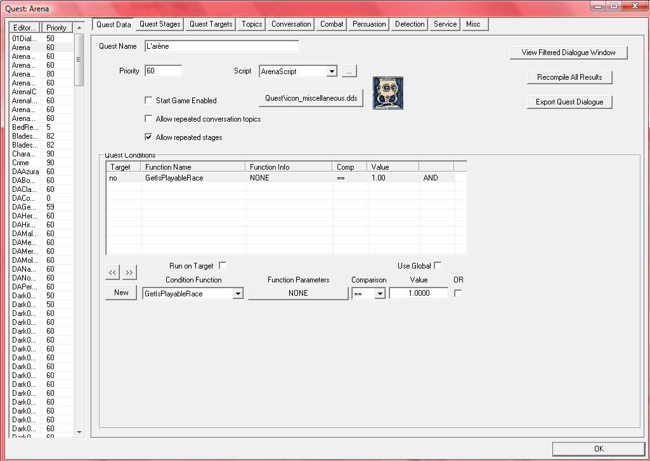Enable the Run on Target checkbox
The image size is (650, 461).
click(x=223, y=266)
